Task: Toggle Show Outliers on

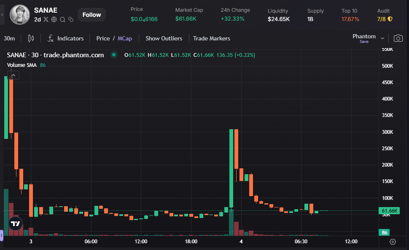Action: (x=164, y=38)
